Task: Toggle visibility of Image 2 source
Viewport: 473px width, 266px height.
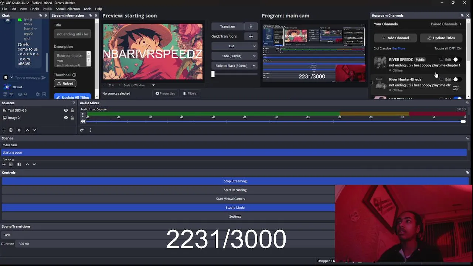Action: point(66,117)
